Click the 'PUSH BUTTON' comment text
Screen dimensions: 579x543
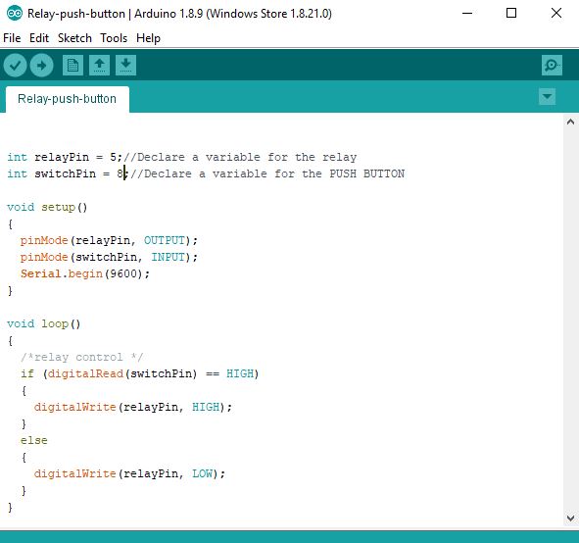[x=367, y=174]
